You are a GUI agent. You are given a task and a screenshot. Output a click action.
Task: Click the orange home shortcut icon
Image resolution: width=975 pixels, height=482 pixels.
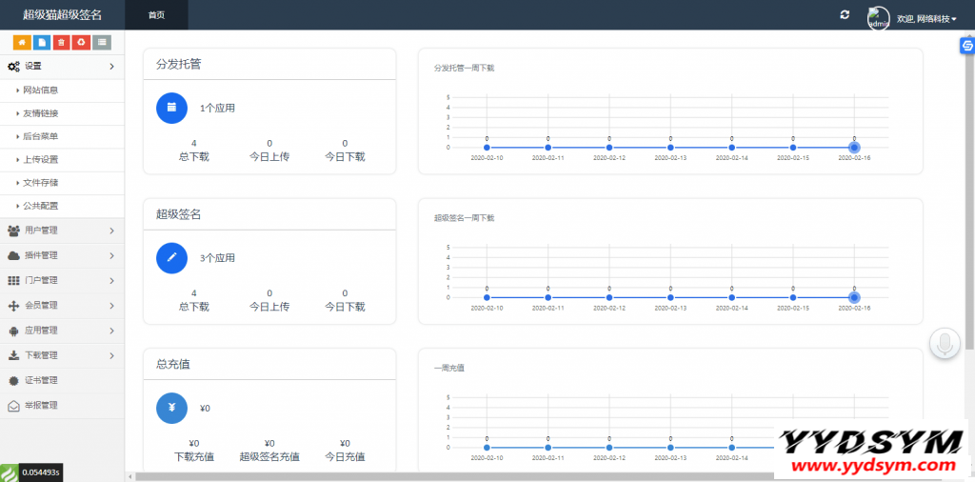coord(21,42)
